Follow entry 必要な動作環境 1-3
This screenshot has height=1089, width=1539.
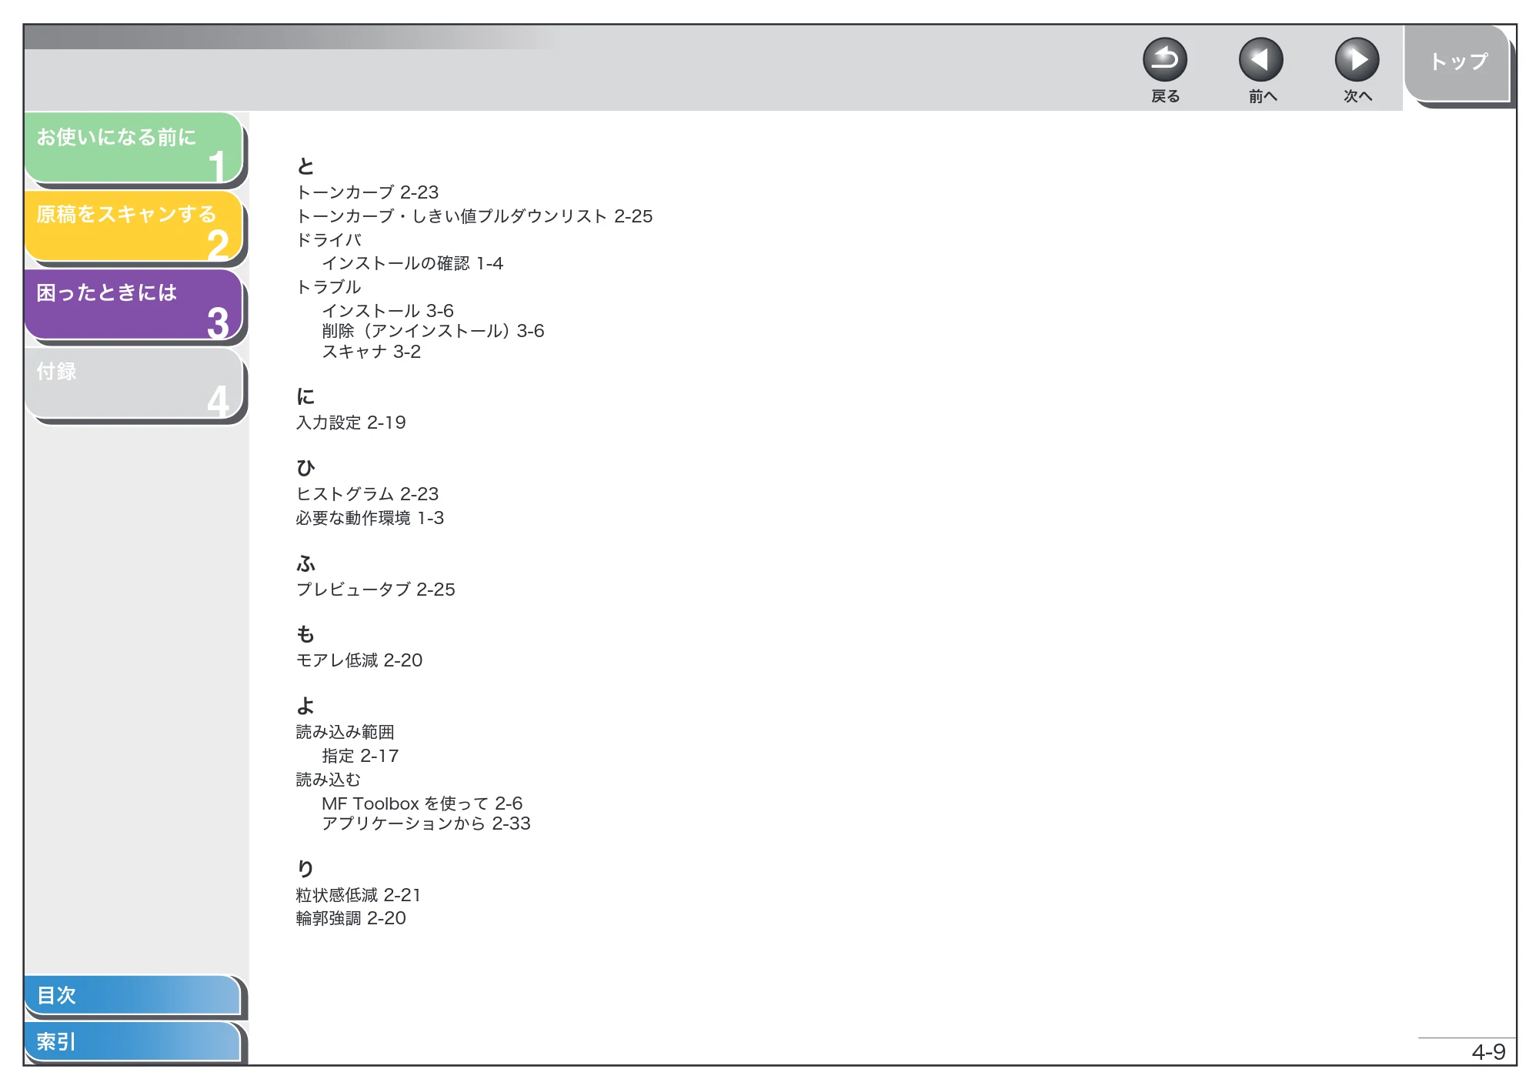pos(370,518)
